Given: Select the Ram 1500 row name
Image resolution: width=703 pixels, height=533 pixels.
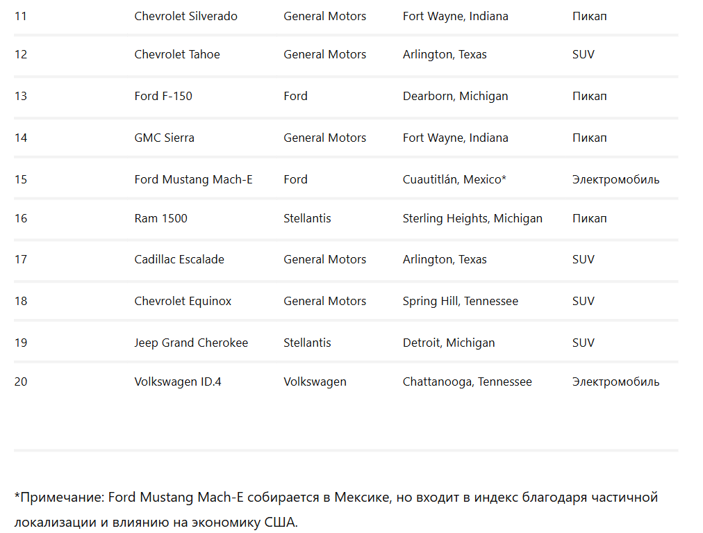Looking at the screenshot, I should click(160, 218).
